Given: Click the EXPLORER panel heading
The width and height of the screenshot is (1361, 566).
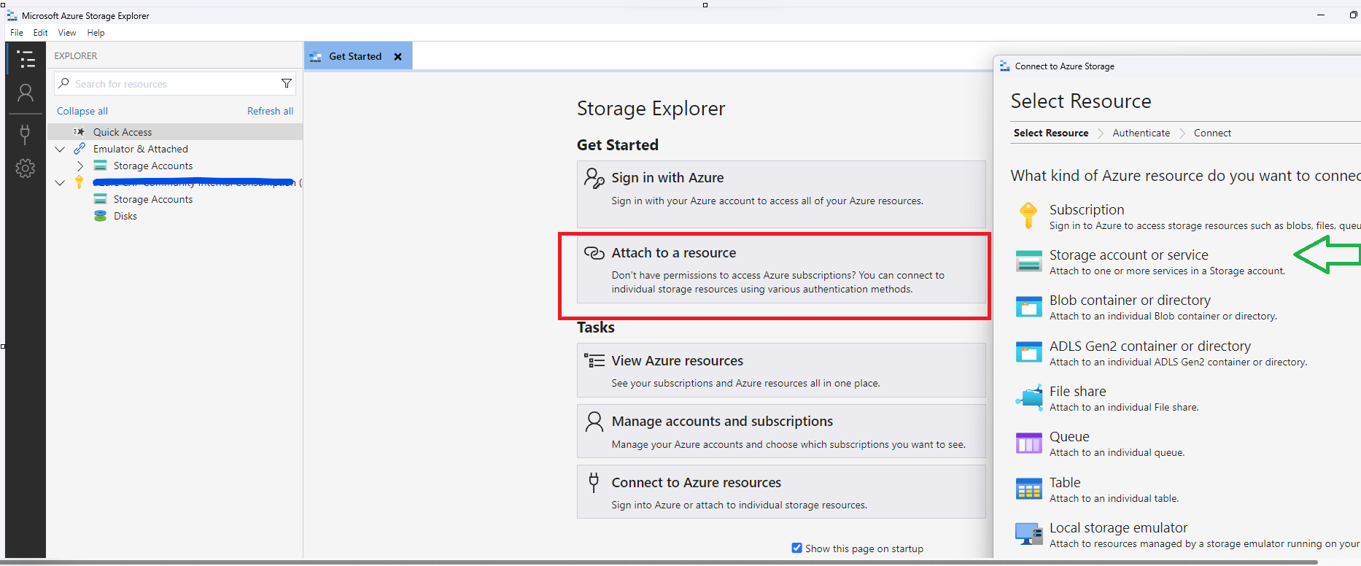Looking at the screenshot, I should [x=76, y=55].
